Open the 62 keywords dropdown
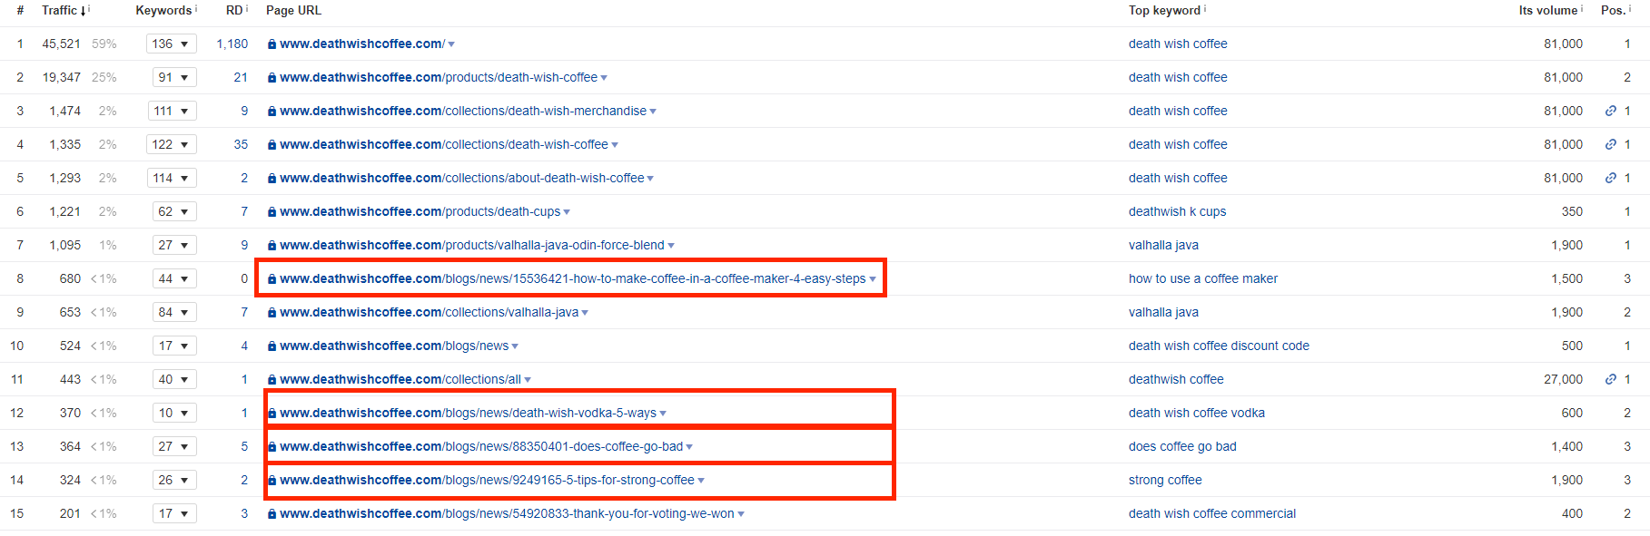 (174, 211)
